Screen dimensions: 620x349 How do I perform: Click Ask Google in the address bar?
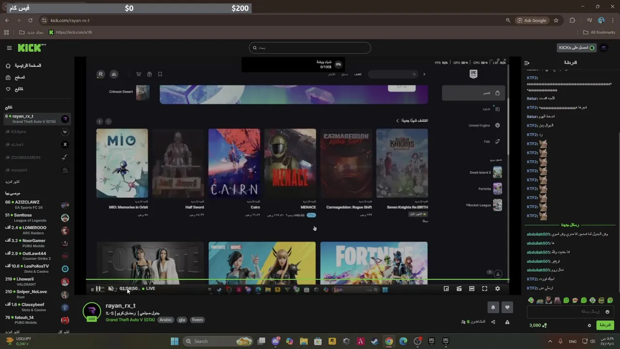pyautogui.click(x=532, y=20)
